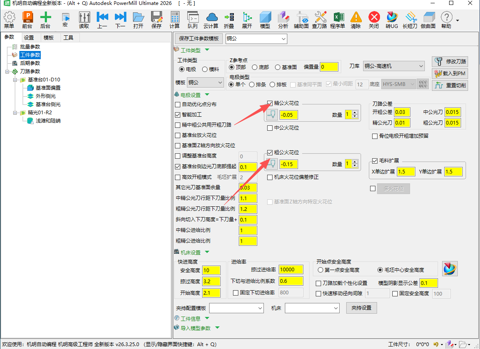Expand the 工件信息 section
480x349 pixels.
(x=207, y=319)
